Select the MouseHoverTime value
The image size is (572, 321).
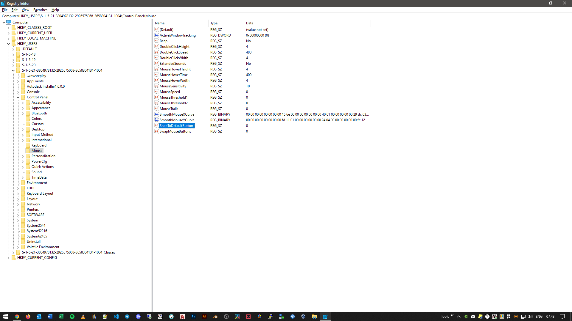tap(173, 75)
